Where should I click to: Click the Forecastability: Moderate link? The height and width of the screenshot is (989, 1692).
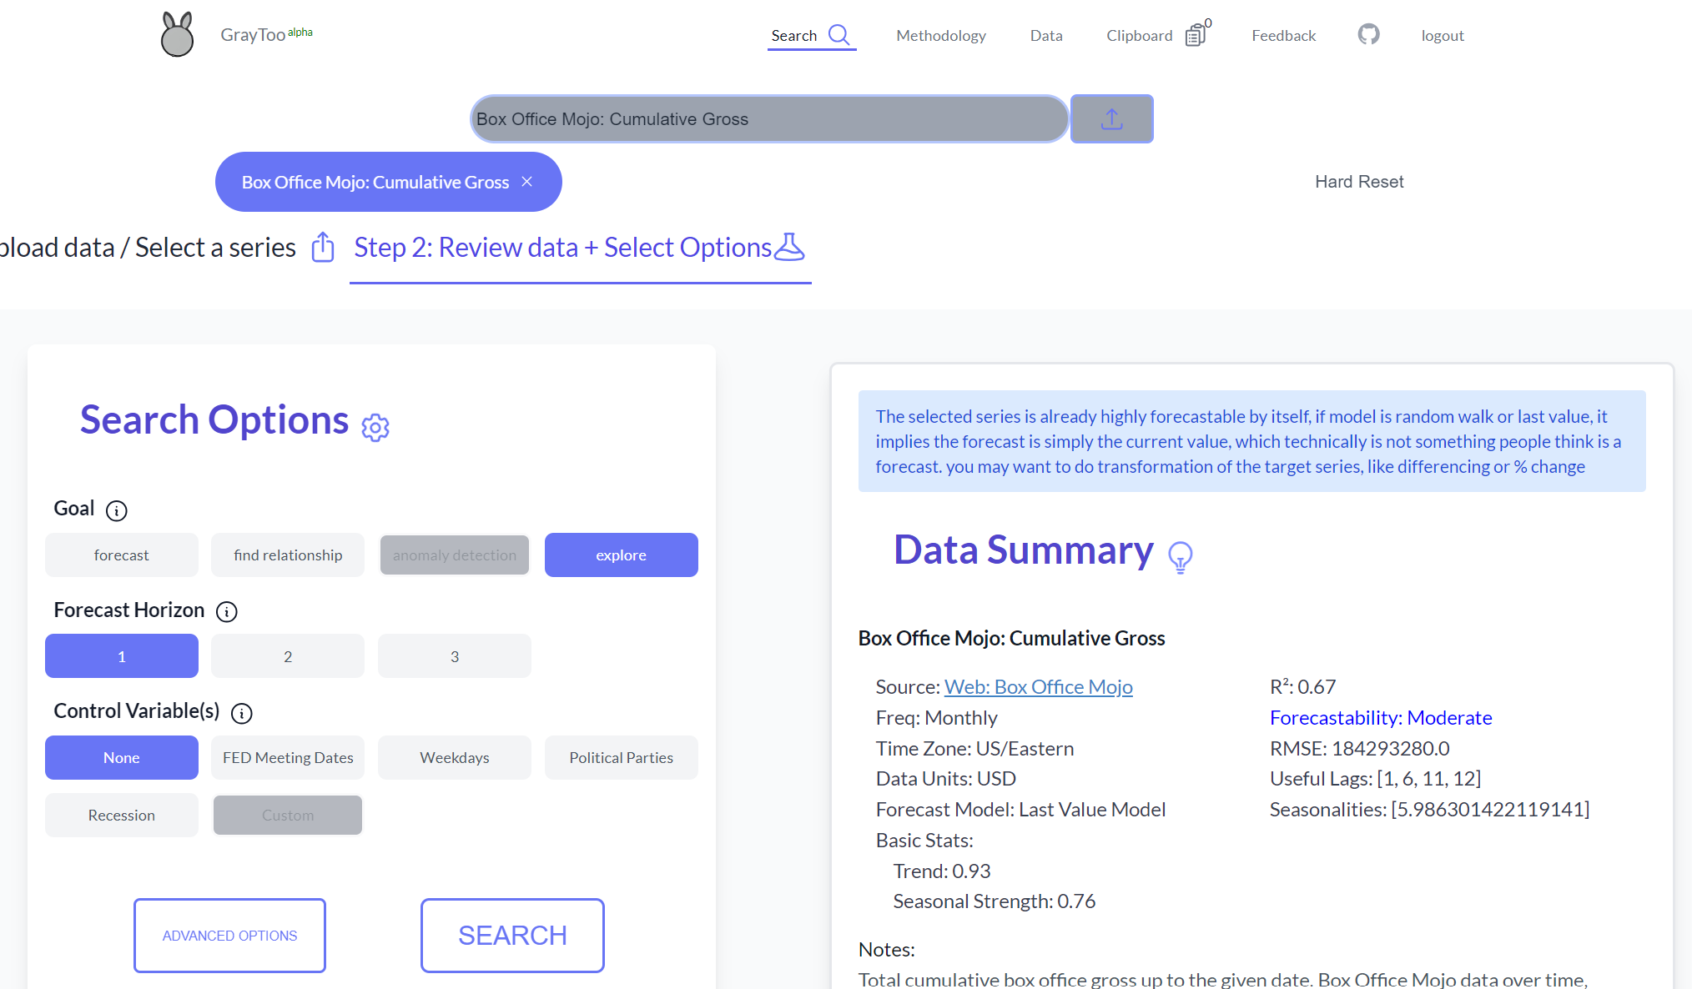pyautogui.click(x=1381, y=718)
